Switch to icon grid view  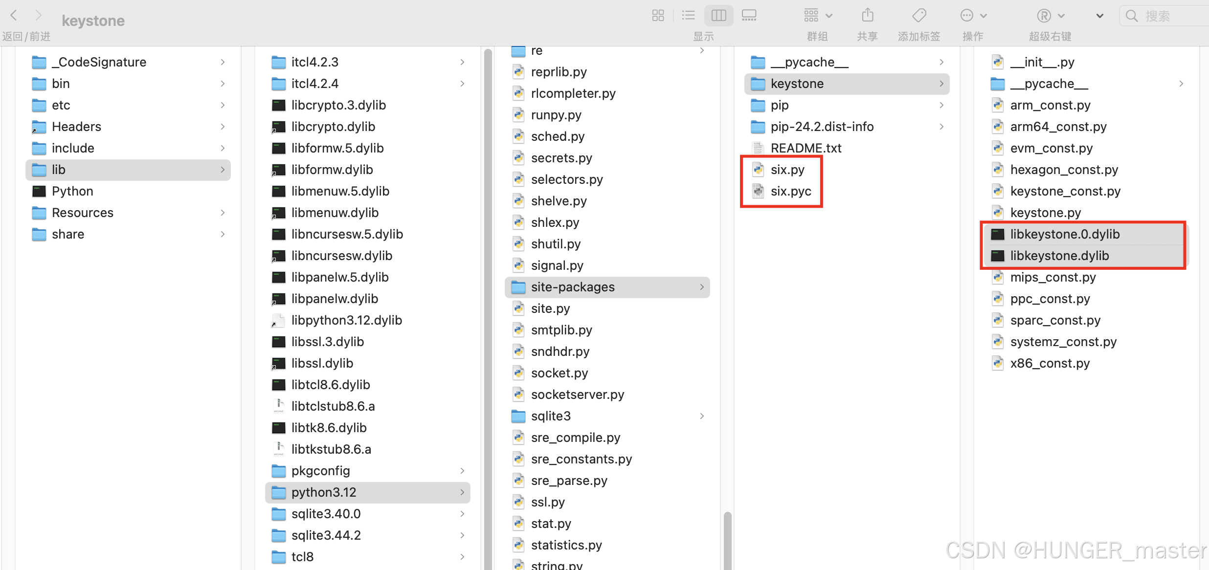[x=658, y=15]
